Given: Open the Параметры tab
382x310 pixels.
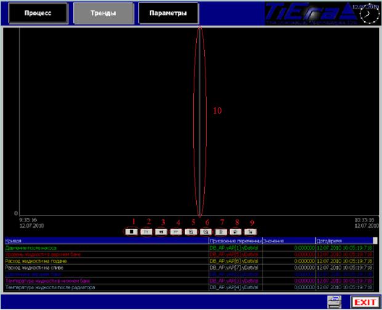Looking at the screenshot, I should 168,13.
